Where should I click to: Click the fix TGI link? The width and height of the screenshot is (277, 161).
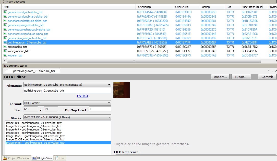pyautogui.click(x=82, y=96)
